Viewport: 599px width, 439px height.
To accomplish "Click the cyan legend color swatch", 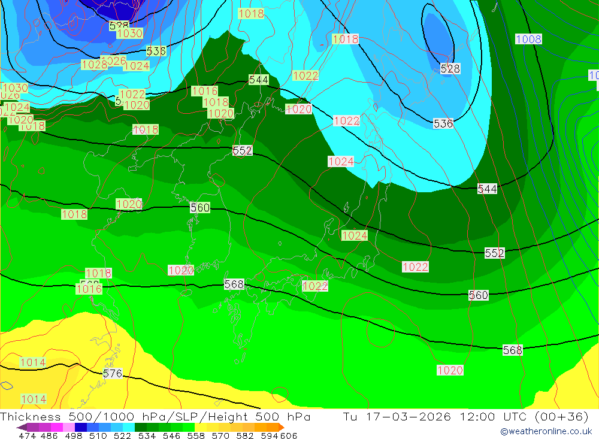I will 129,427.
